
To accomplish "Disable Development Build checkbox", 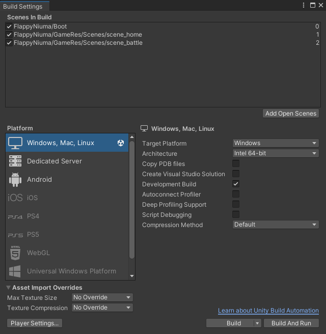I will (x=236, y=184).
